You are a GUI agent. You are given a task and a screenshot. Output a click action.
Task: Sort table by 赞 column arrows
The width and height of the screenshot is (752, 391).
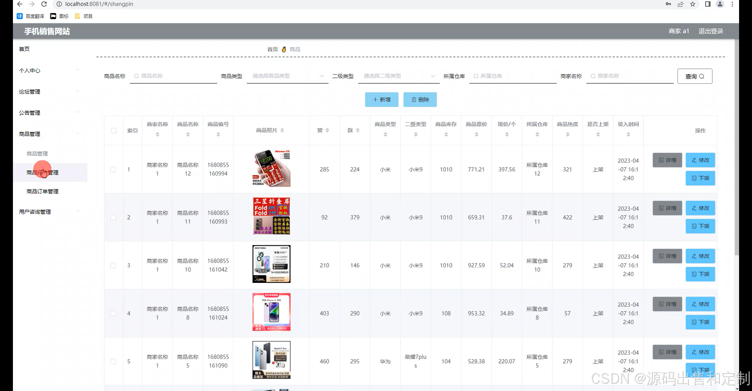coord(327,130)
